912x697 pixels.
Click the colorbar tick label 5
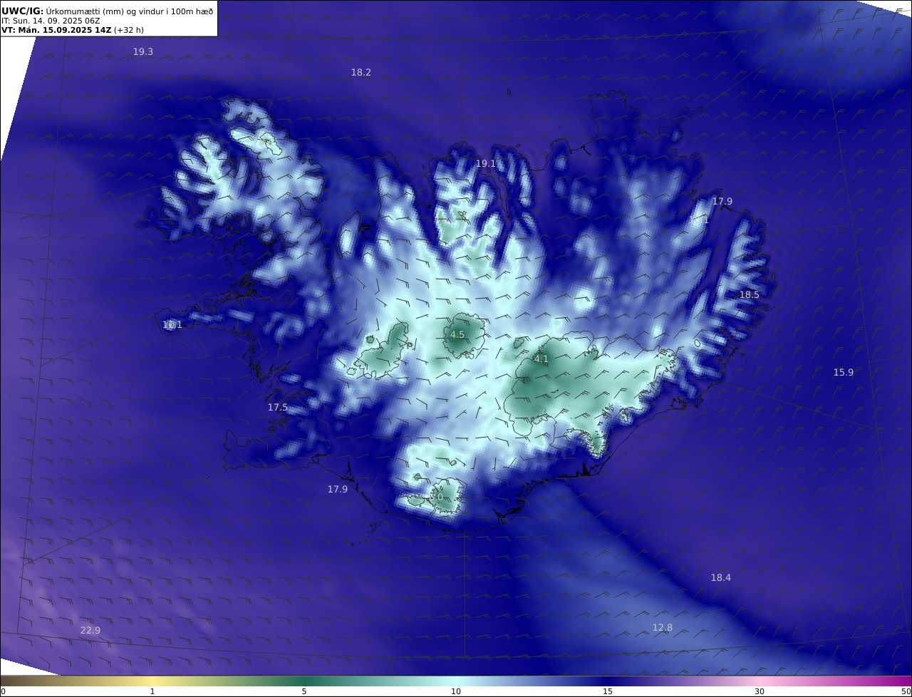(x=304, y=691)
